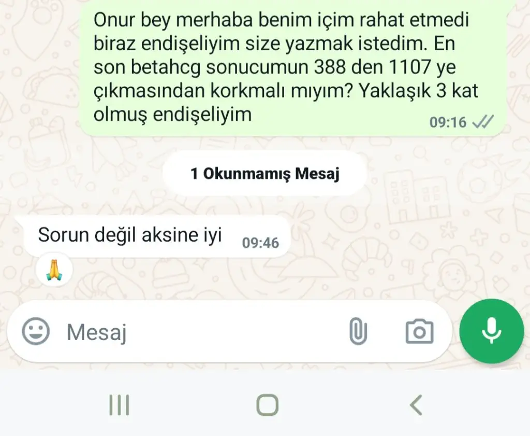The image size is (530, 436).
Task: Focus the Mesaj text input field
Action: (x=203, y=331)
